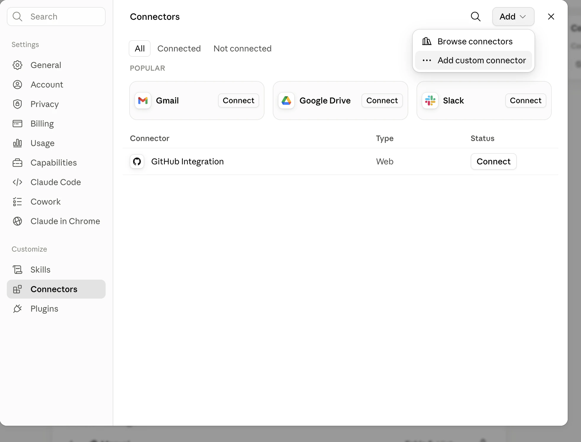Click the Slack logo icon

(x=430, y=101)
